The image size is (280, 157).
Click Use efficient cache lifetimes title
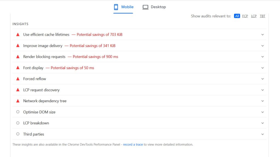coord(46,35)
